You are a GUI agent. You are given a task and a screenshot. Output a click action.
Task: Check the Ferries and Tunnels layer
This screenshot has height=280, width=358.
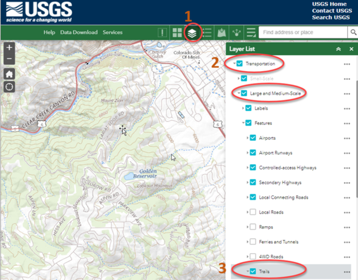point(253,242)
